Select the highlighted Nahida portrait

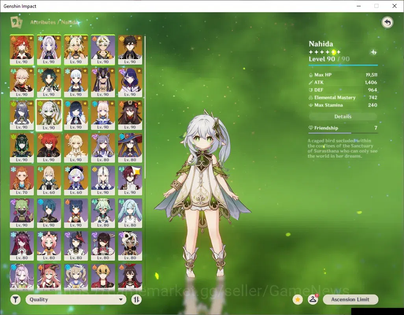(49, 115)
